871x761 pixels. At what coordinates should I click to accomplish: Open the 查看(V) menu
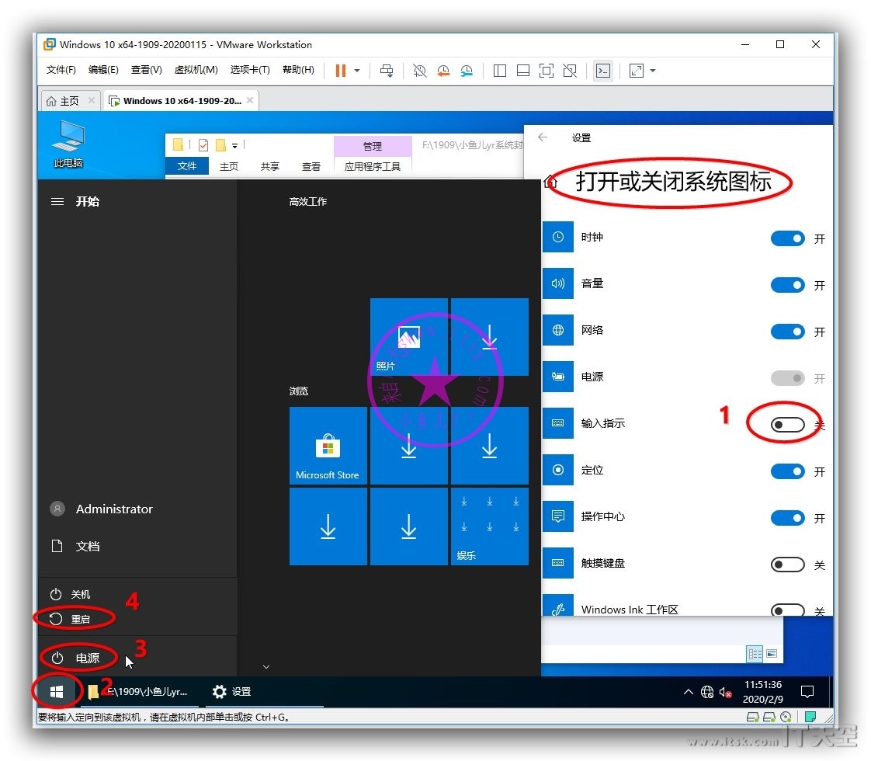click(x=147, y=69)
